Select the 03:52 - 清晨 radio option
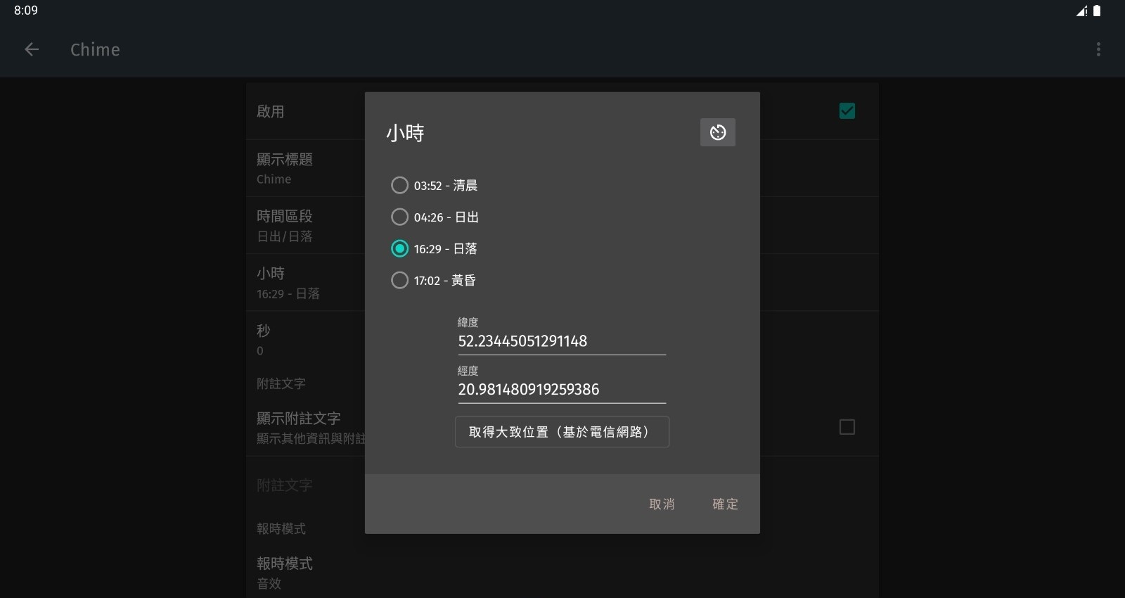Screen dimensions: 1125x598 [435, 186]
